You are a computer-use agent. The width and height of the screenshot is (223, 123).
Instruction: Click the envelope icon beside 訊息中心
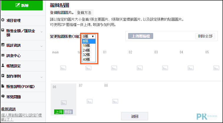pos(3,55)
